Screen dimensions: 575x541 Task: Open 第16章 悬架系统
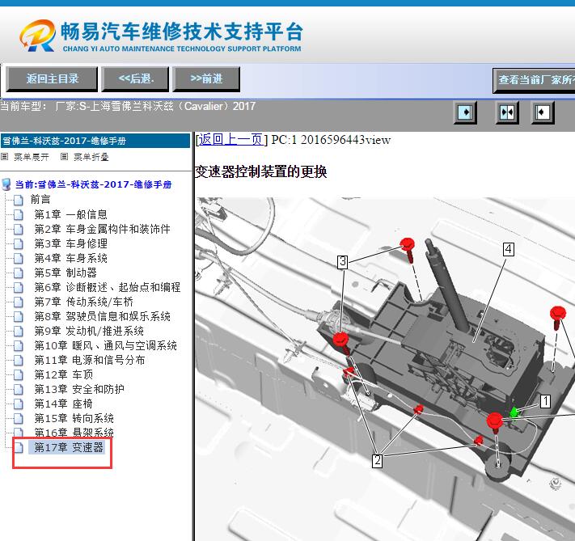click(74, 433)
